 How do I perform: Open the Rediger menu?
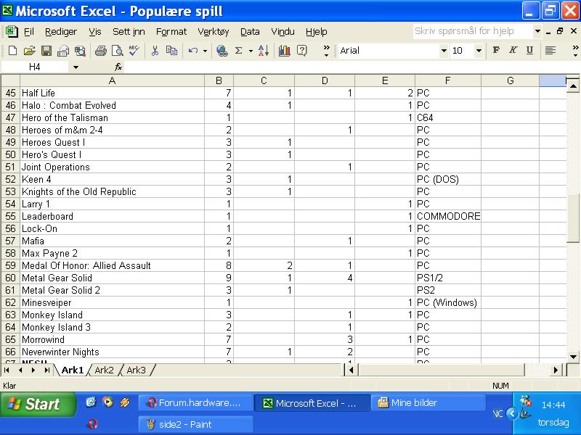pyautogui.click(x=61, y=32)
